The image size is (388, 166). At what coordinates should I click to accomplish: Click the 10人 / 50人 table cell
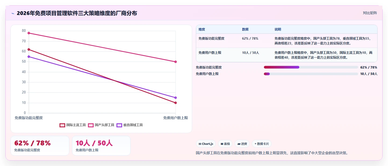coord(250,53)
